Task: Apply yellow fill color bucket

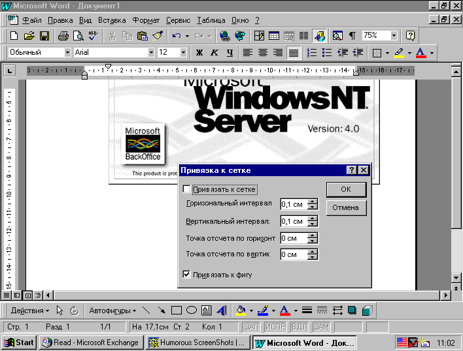Action: [241, 311]
